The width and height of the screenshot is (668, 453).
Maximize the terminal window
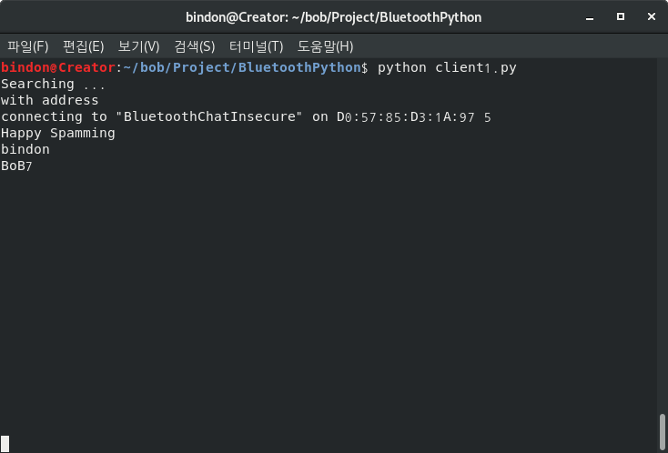point(621,16)
